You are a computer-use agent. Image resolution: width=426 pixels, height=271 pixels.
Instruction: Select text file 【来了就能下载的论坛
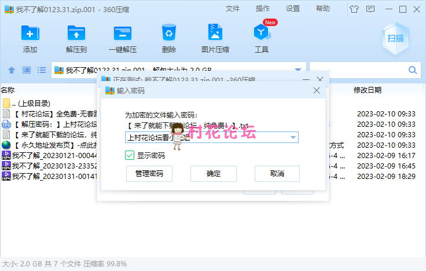pos(6,134)
